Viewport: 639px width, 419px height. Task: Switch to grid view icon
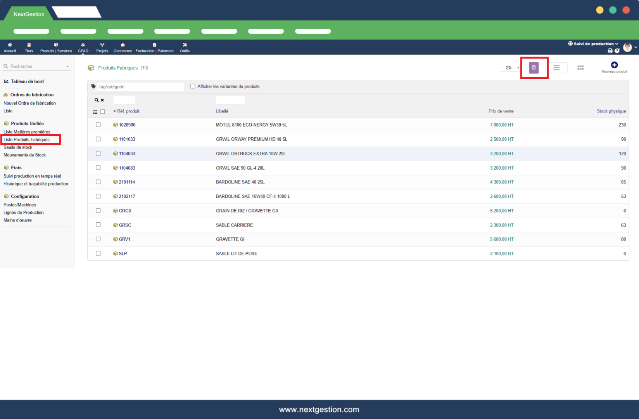click(x=580, y=68)
